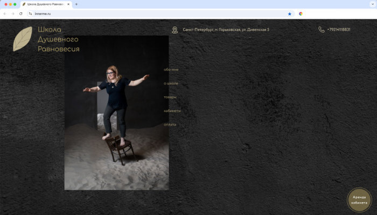The width and height of the screenshot is (377, 215).
Task: Open the "оплата" menu item
Action: point(170,125)
